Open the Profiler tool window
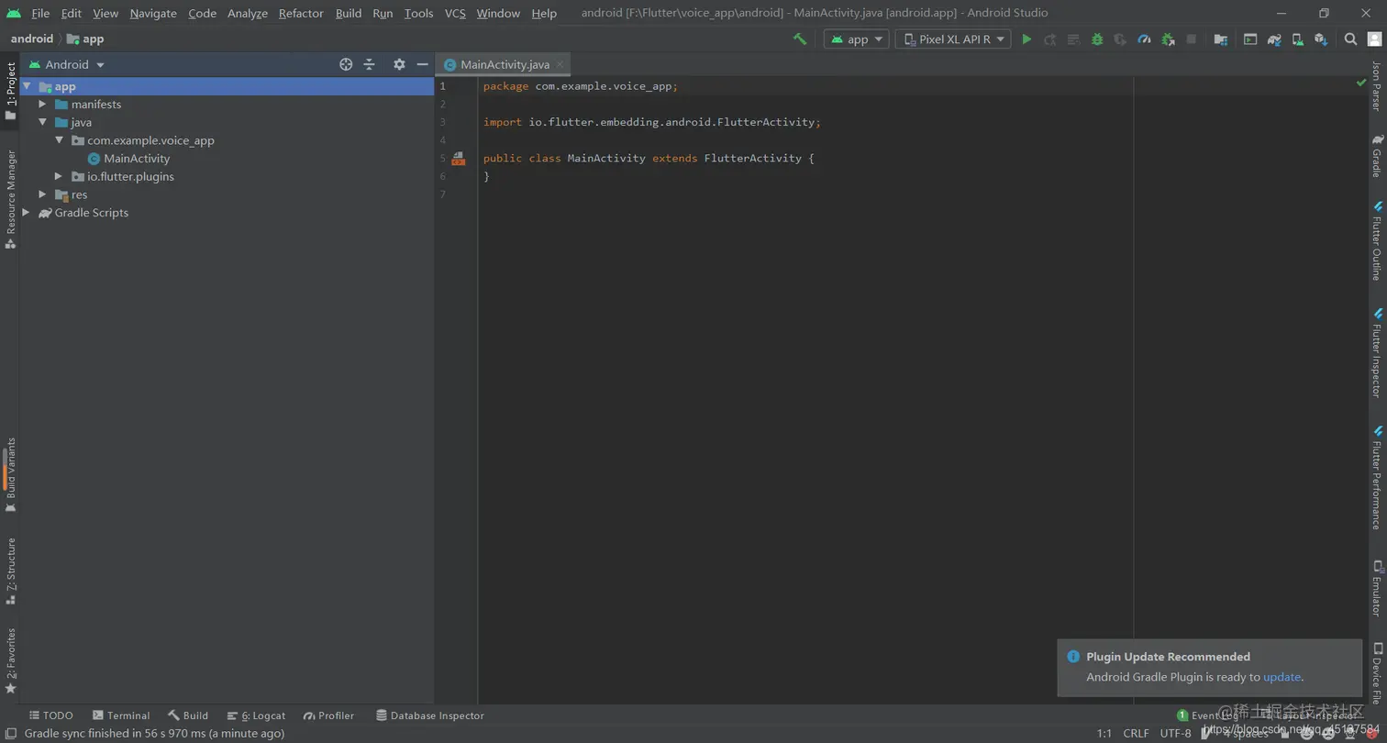Screen dimensions: 1387x743 pos(328,715)
